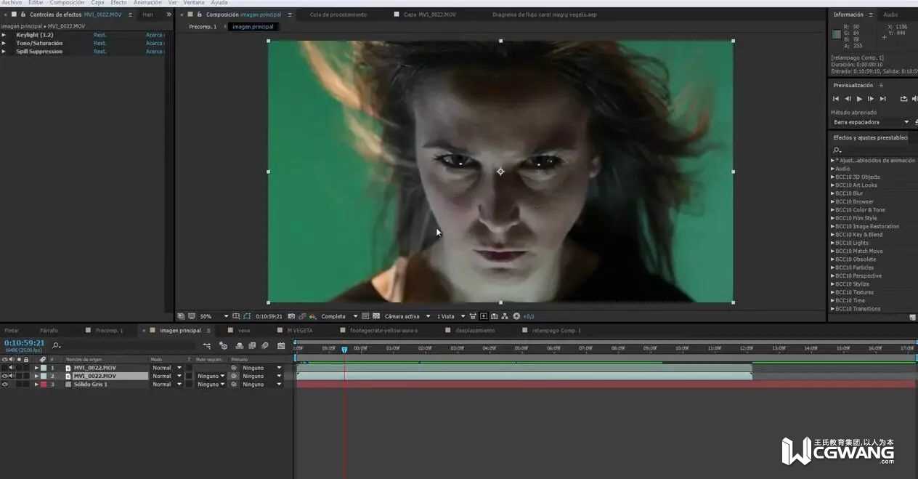918x479 pixels.
Task: Click the effects search magnifier icon
Action: click(x=837, y=150)
